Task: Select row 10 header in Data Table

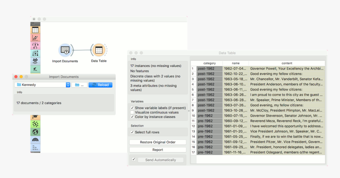Action: tap(193, 116)
